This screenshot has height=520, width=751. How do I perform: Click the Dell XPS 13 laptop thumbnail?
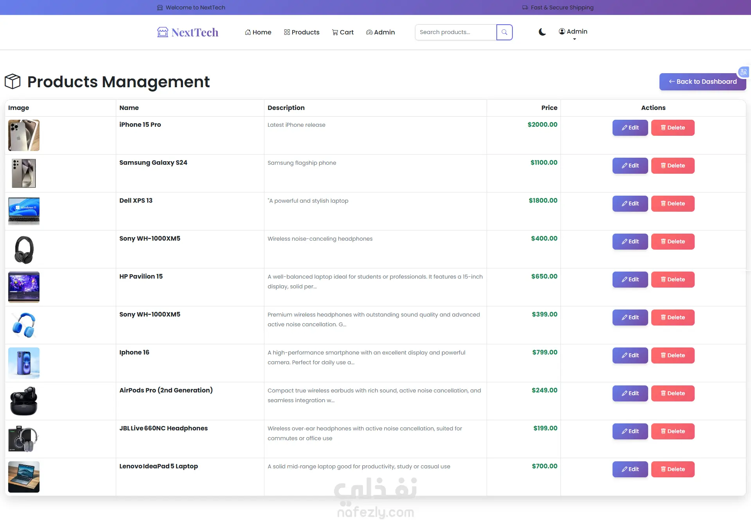[x=24, y=211]
